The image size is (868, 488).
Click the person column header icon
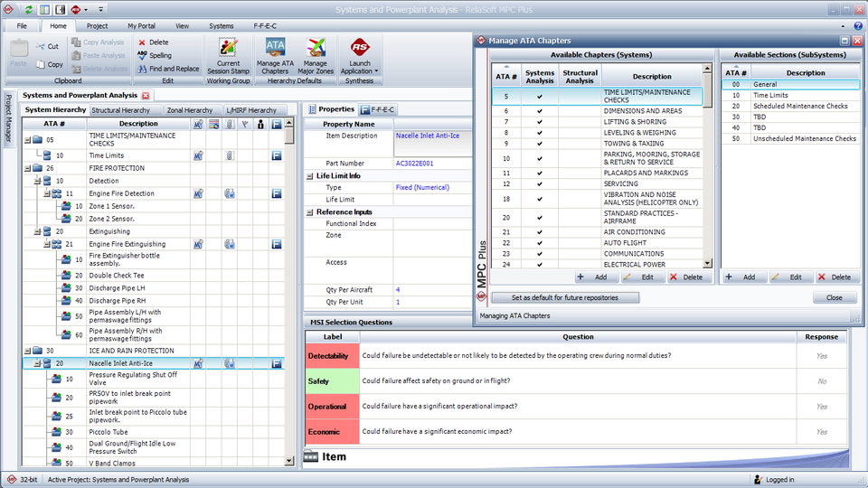pyautogui.click(x=260, y=125)
